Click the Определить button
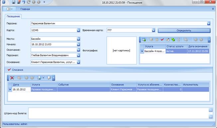217x128 pixels. 184,31
